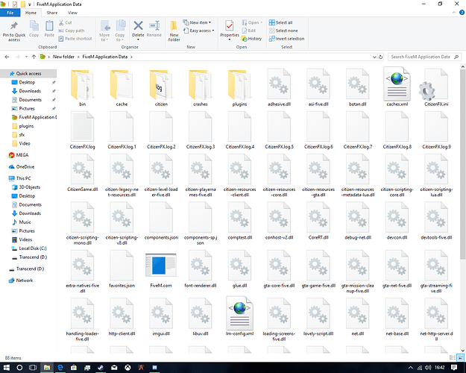
Task: Select the components.json file
Action: pyautogui.click(x=161, y=222)
